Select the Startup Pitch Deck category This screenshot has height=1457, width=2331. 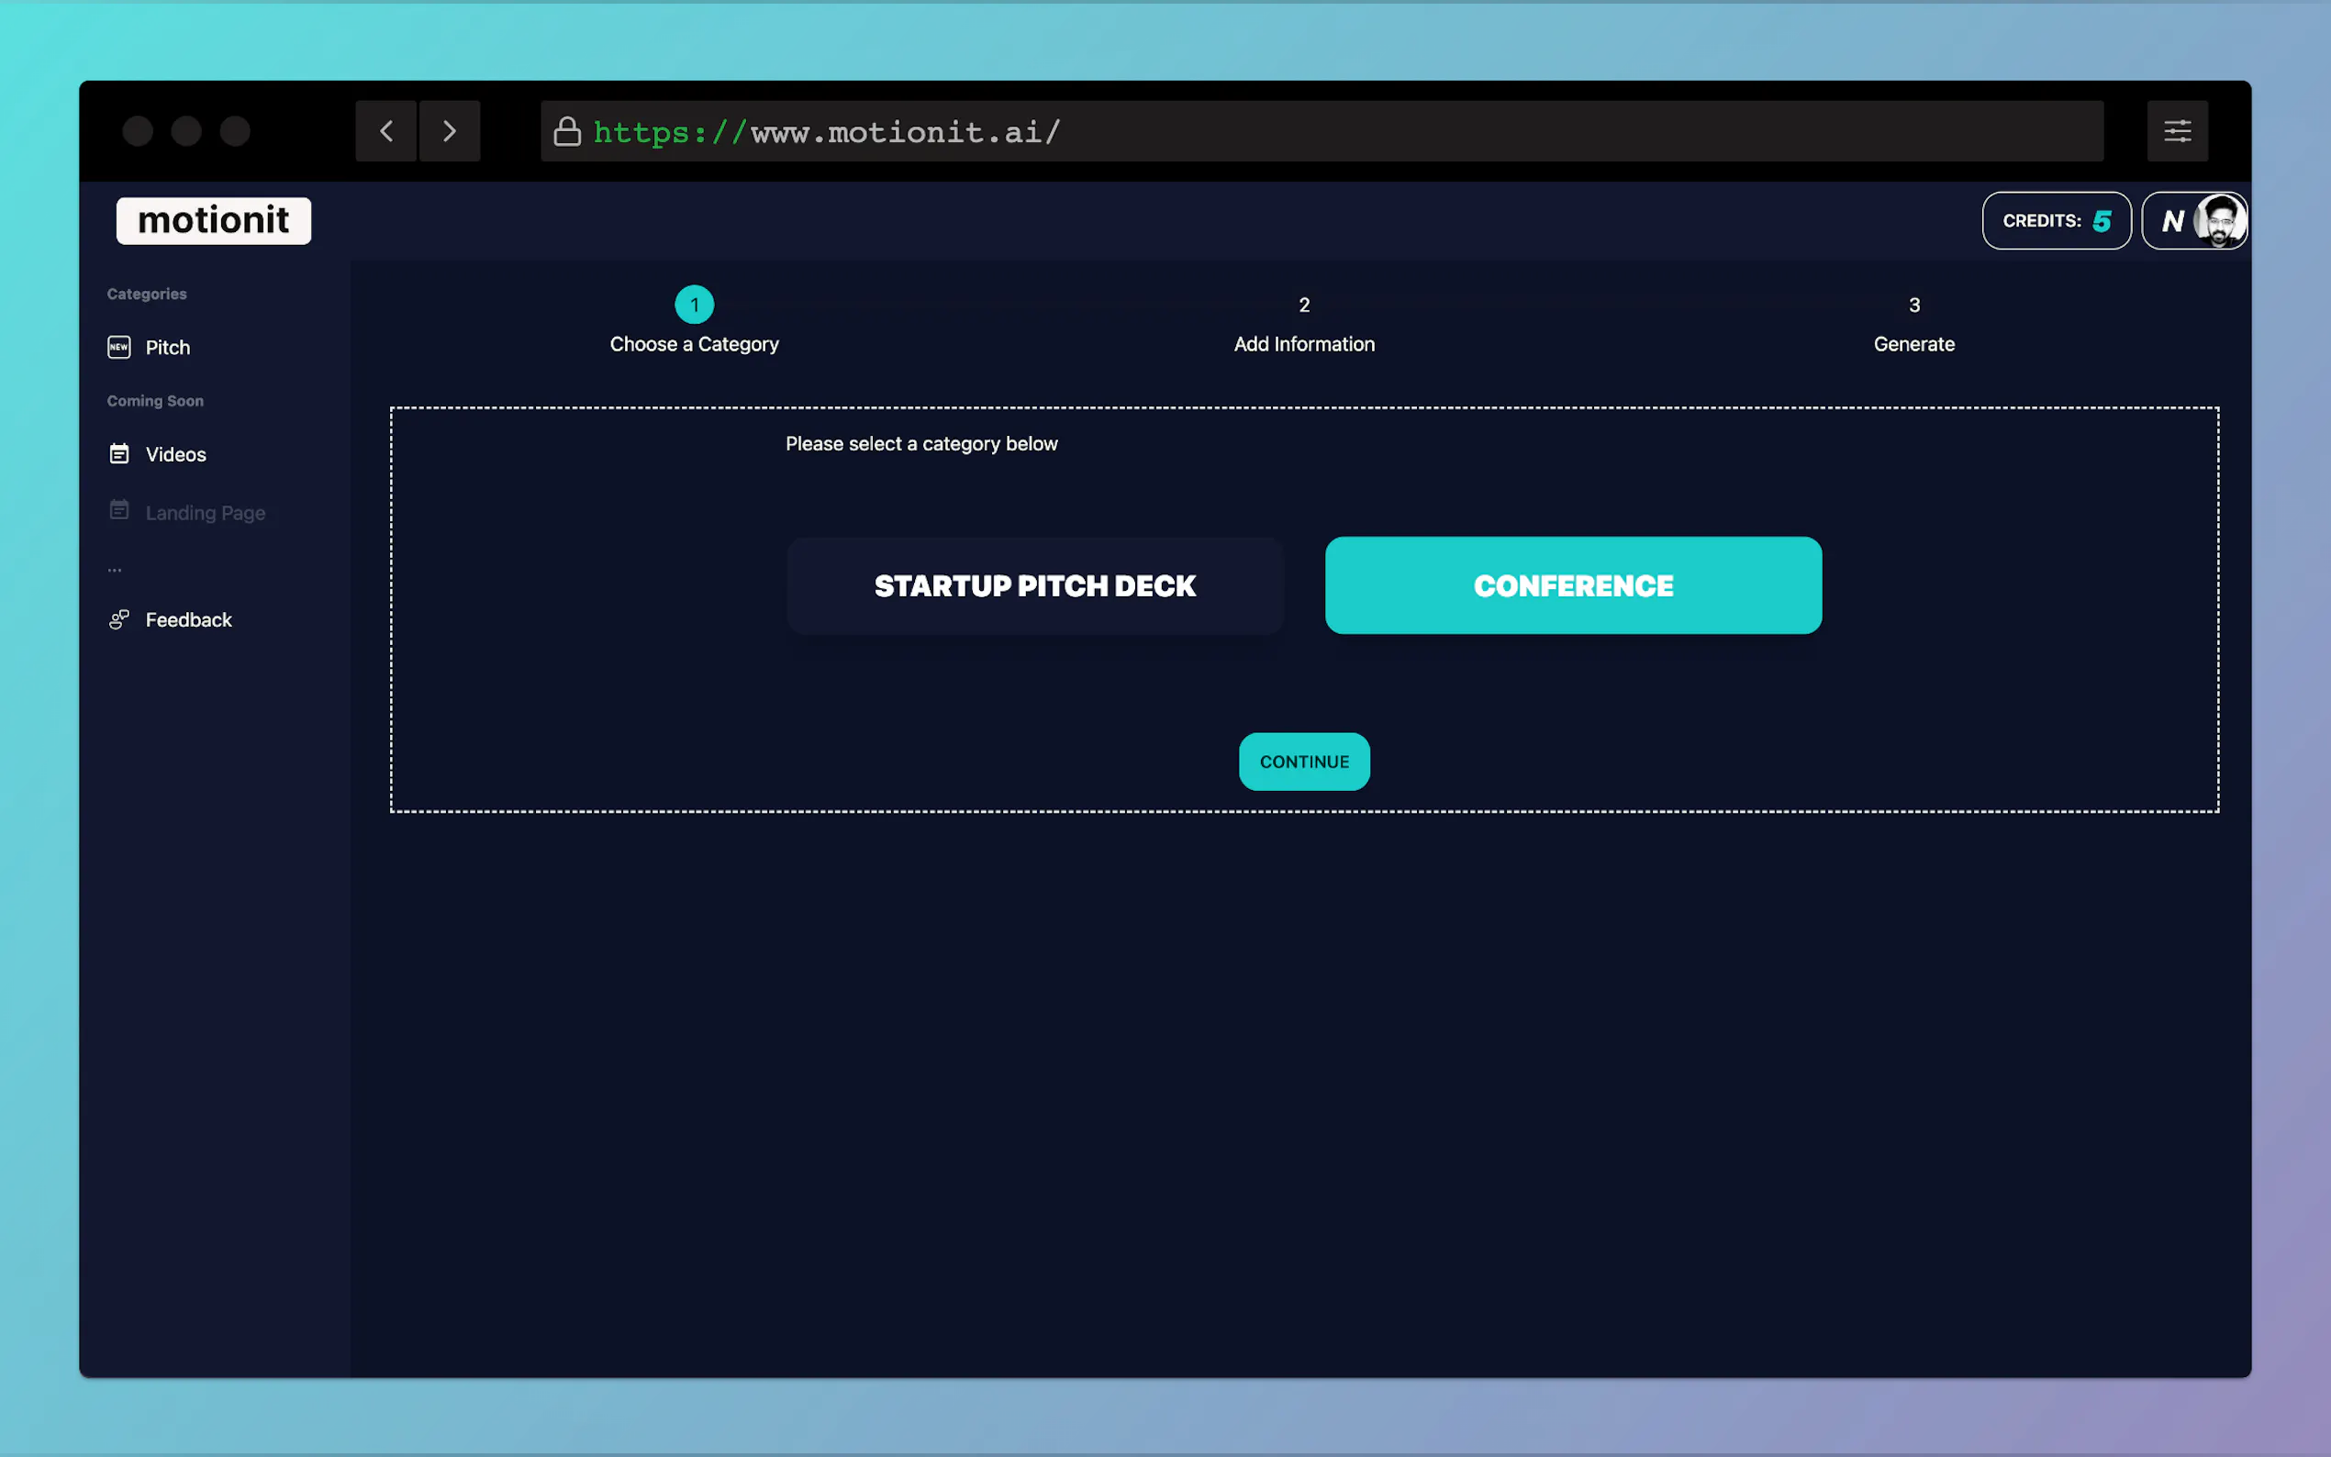[1034, 585]
